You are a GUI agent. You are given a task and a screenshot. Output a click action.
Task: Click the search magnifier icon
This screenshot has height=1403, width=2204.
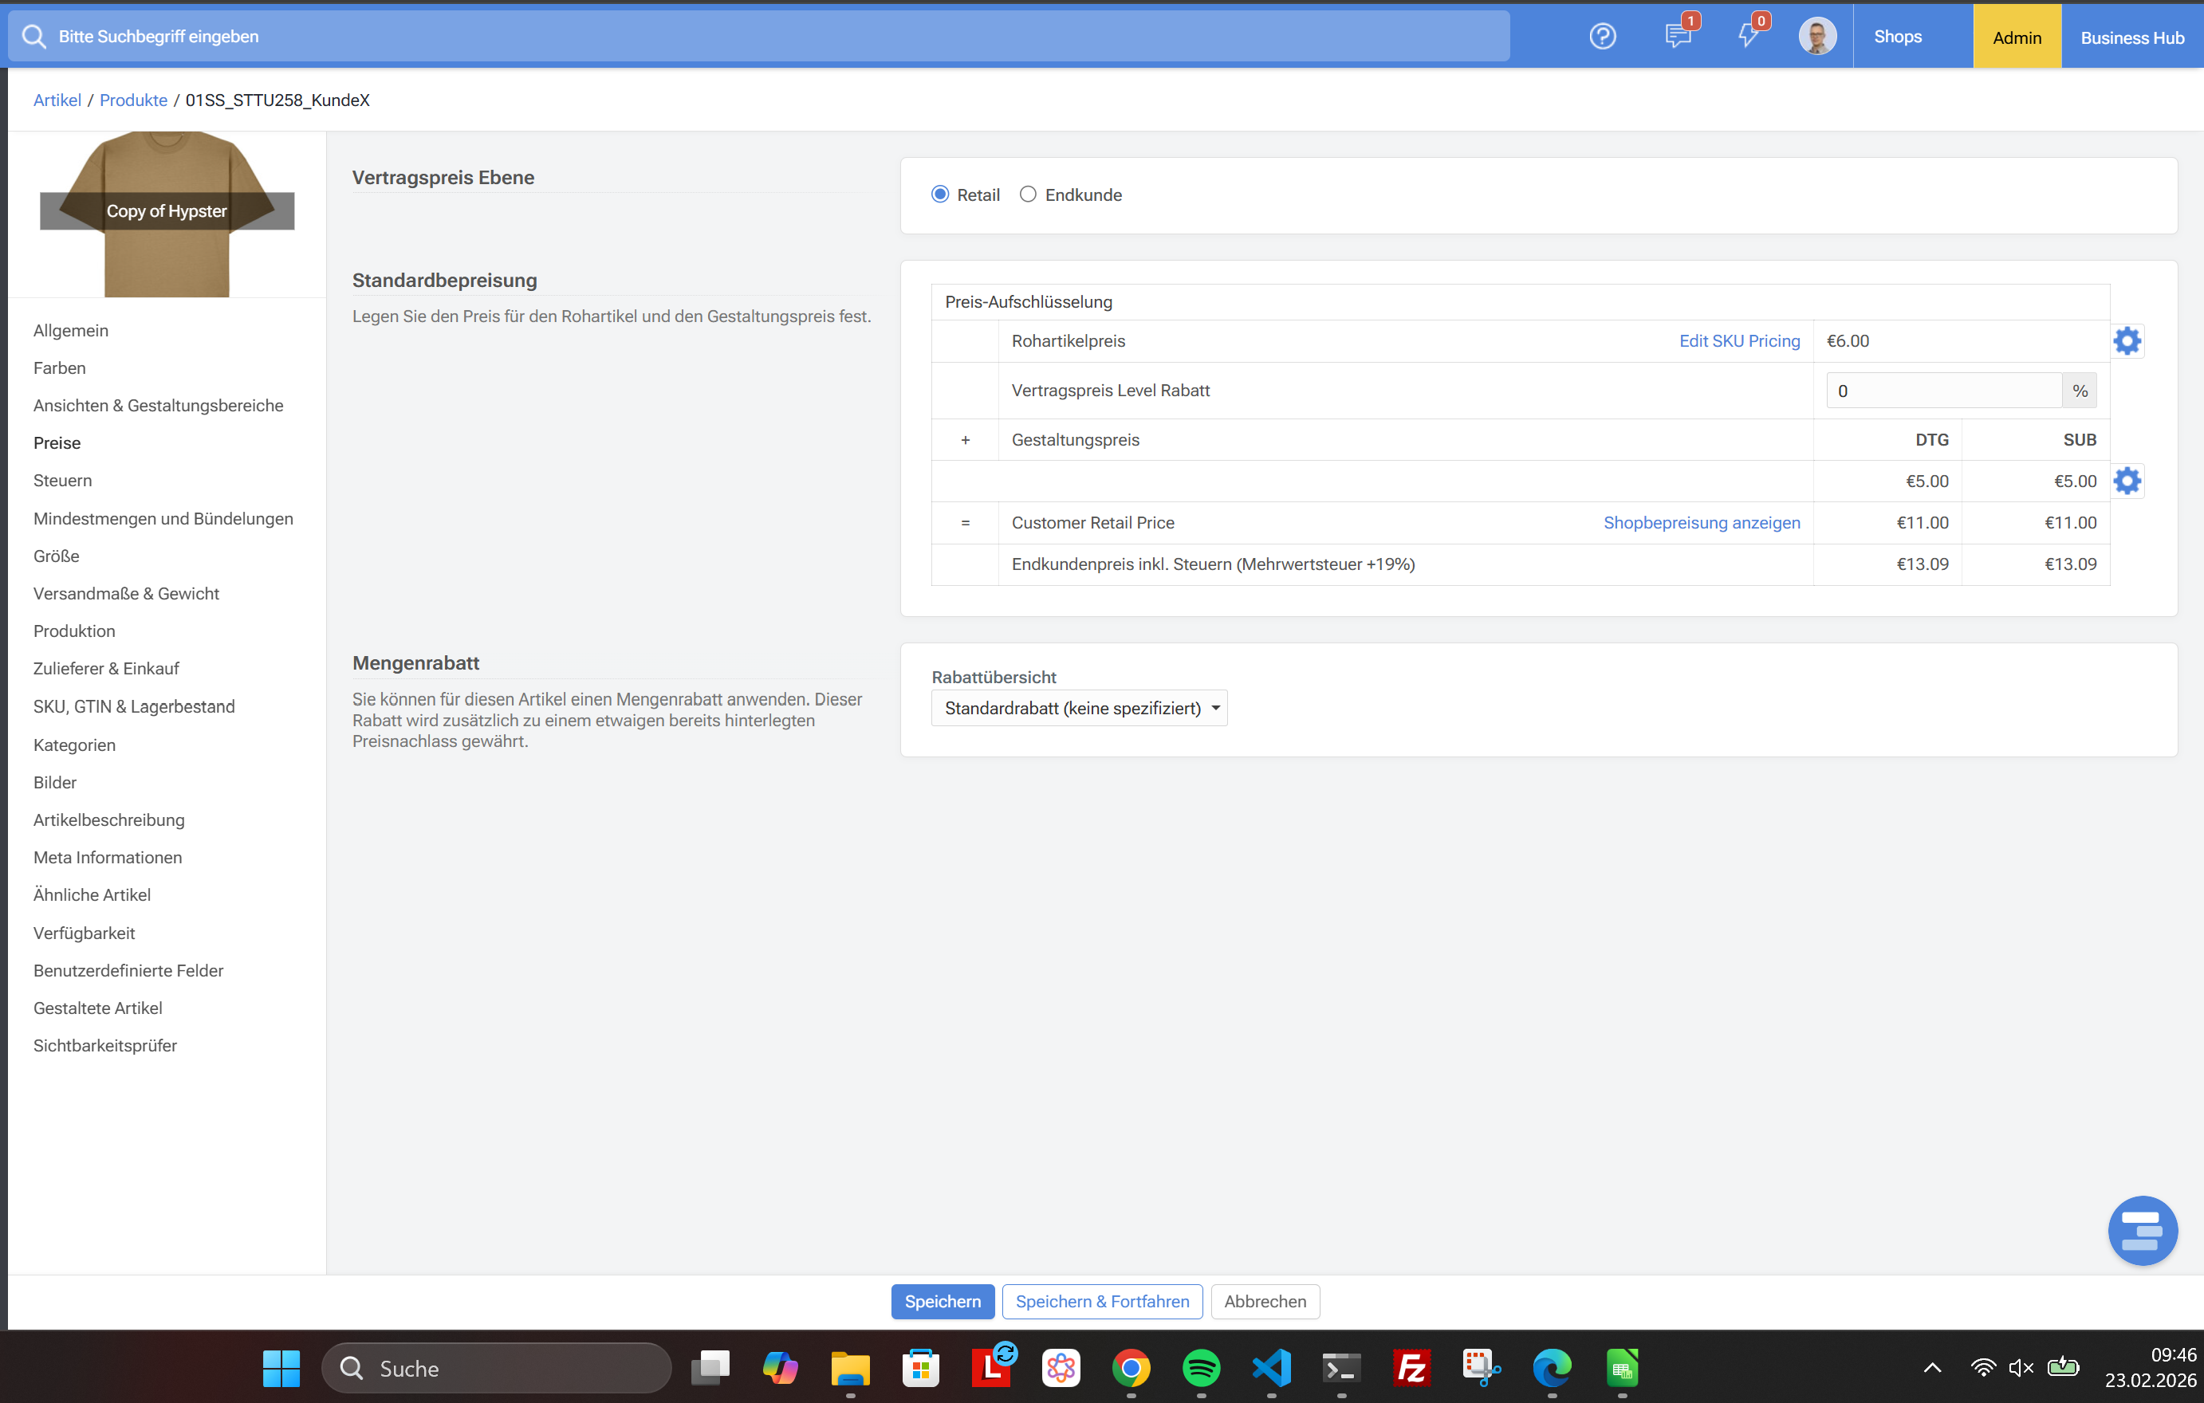pos(33,37)
